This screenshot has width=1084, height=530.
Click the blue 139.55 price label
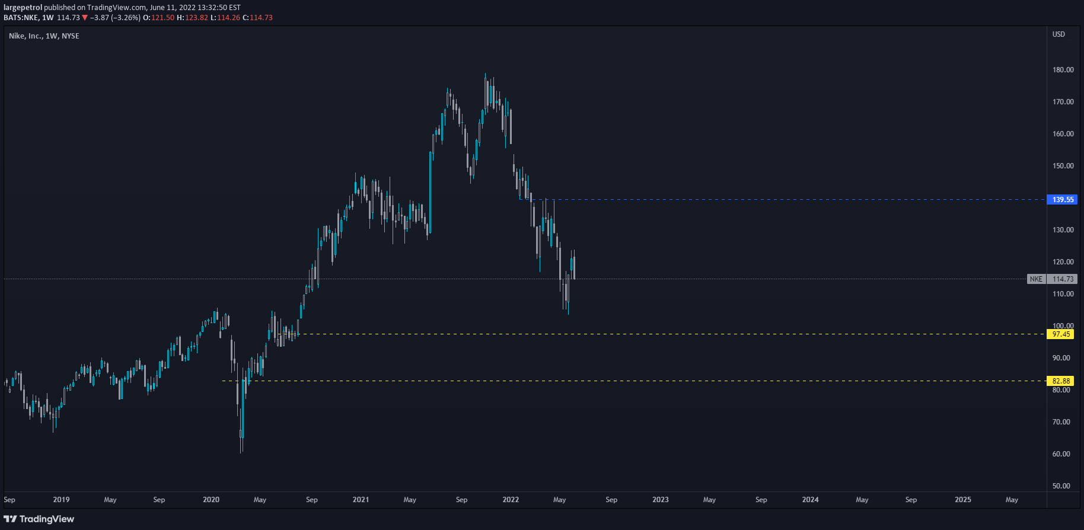click(1062, 200)
